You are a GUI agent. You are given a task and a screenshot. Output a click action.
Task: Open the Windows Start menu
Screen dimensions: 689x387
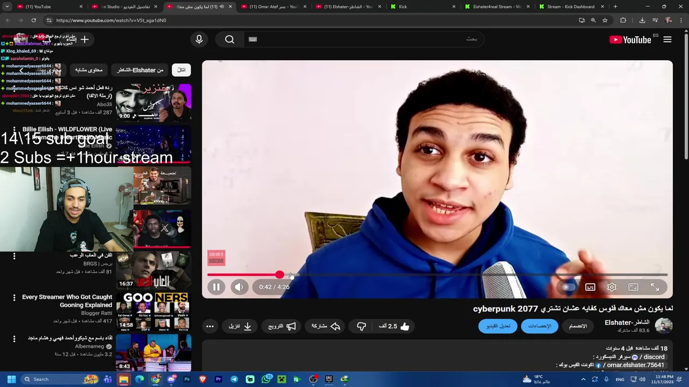point(11,379)
